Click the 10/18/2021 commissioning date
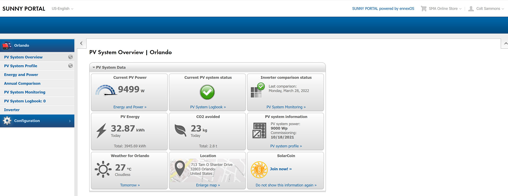508x196 pixels. tap(282, 137)
